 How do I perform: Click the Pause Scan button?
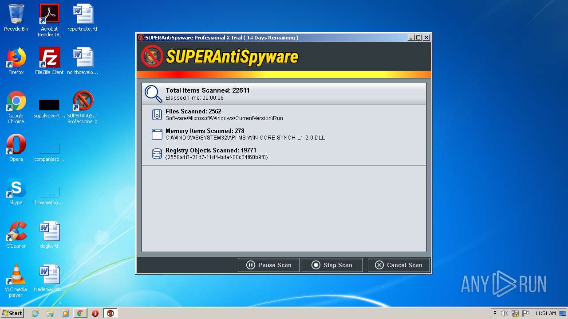click(x=269, y=265)
